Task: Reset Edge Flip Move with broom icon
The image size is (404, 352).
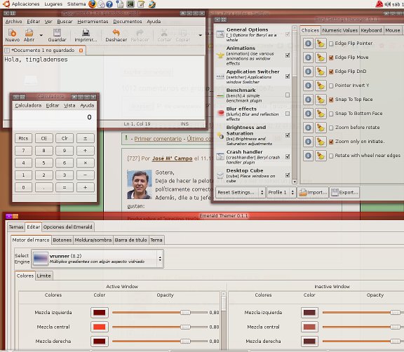Action: 321,57
